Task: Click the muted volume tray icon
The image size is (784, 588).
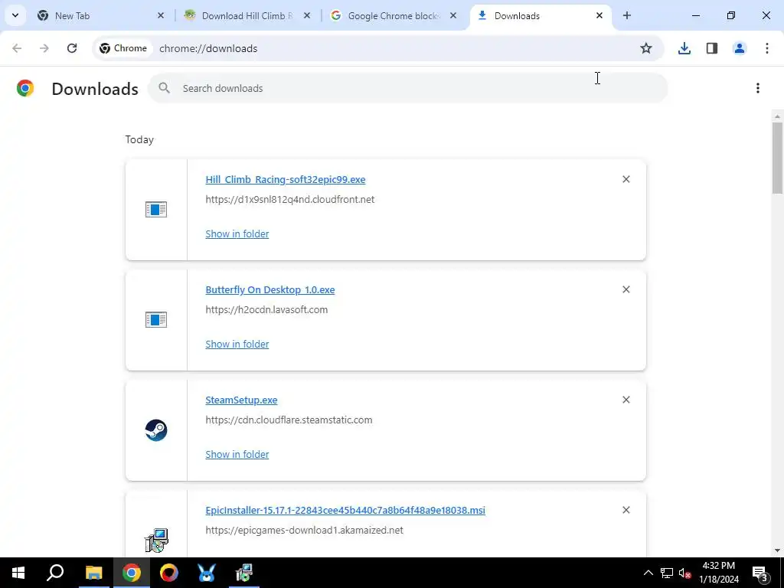Action: (x=684, y=573)
